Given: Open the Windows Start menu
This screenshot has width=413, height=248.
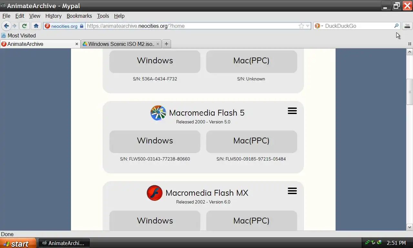Looking at the screenshot, I should (18, 243).
